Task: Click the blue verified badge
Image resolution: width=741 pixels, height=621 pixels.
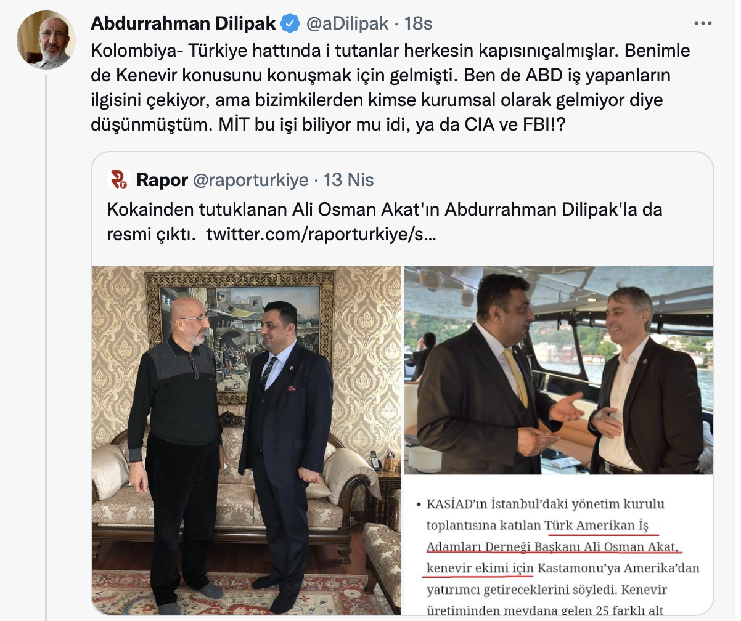Action: pos(290,24)
